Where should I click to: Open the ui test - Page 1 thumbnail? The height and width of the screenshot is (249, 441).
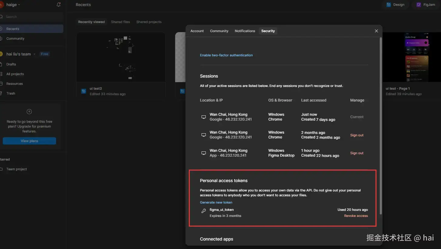pos(412,57)
